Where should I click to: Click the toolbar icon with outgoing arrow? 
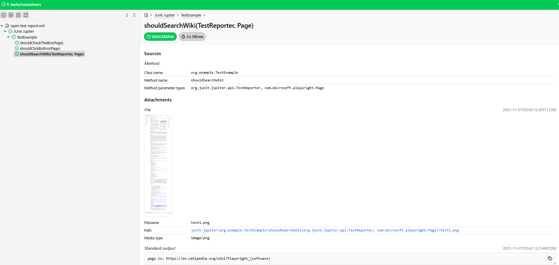click(x=26, y=15)
